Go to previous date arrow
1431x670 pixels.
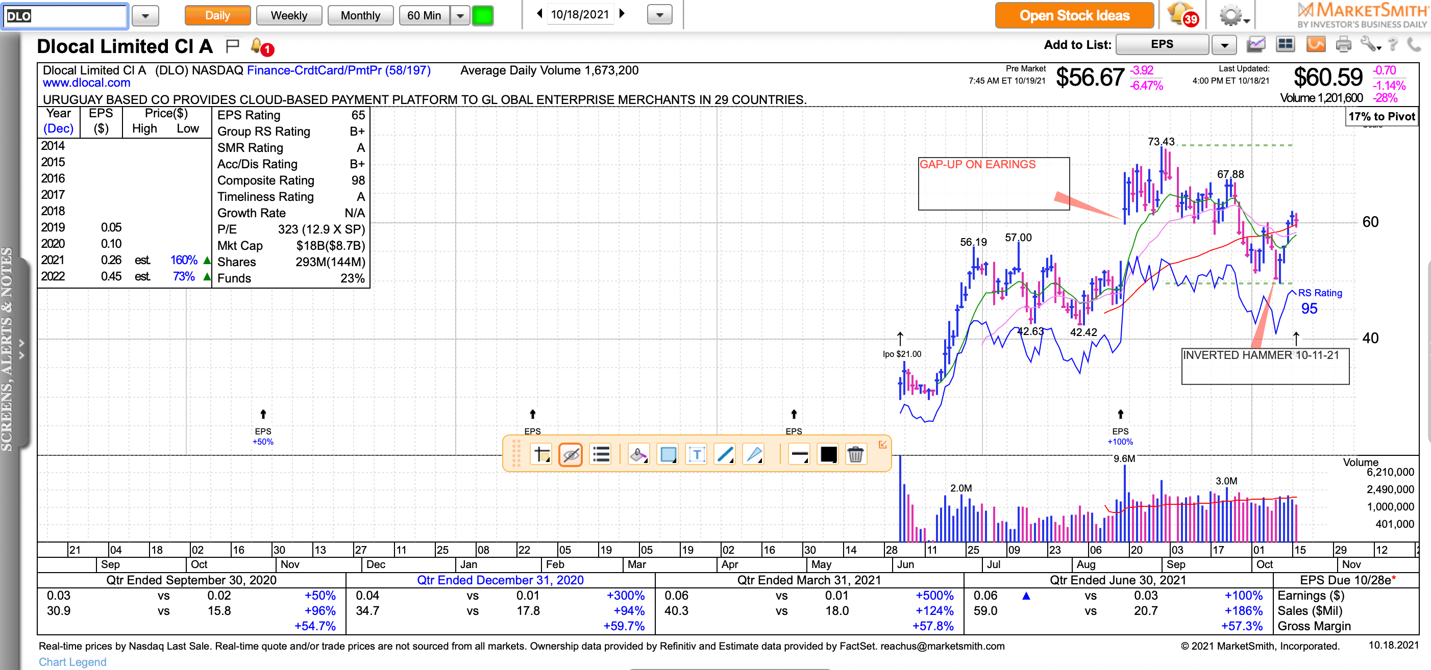539,14
